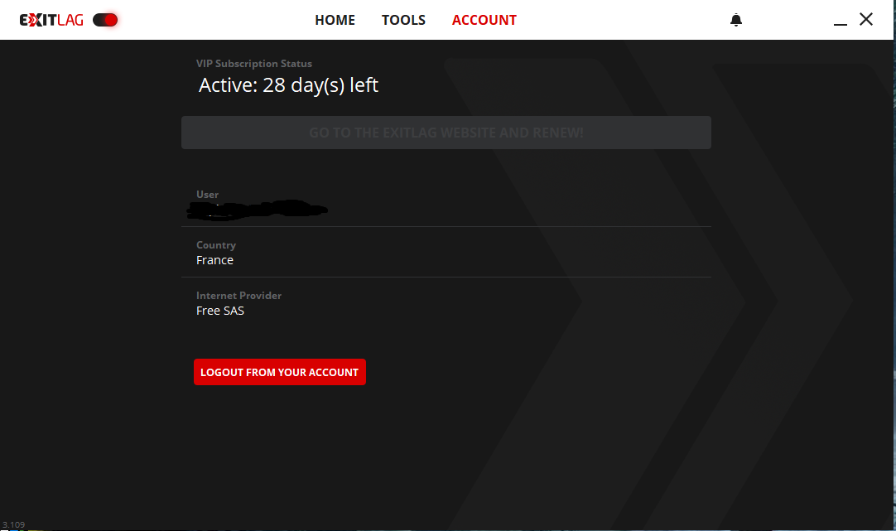Open the TOOLS tab
The height and width of the screenshot is (531, 896).
coord(403,20)
